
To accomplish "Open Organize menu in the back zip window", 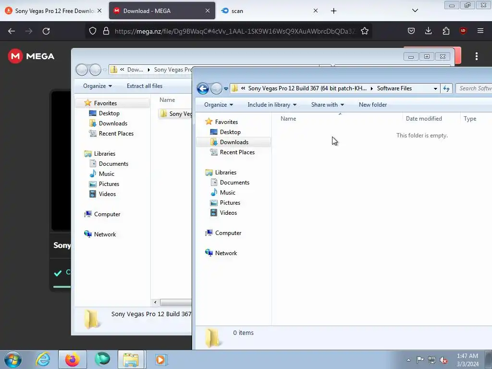I will (x=97, y=86).
